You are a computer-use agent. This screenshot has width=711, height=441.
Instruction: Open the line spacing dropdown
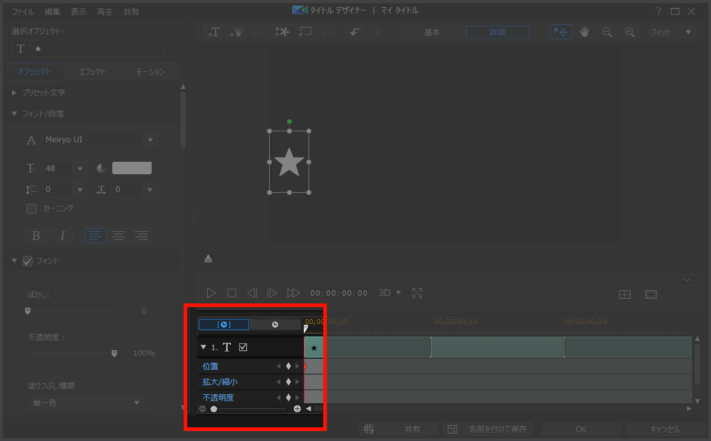click(80, 190)
